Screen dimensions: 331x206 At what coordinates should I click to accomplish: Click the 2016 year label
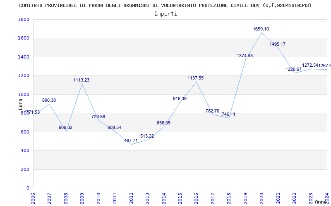pos(196,198)
